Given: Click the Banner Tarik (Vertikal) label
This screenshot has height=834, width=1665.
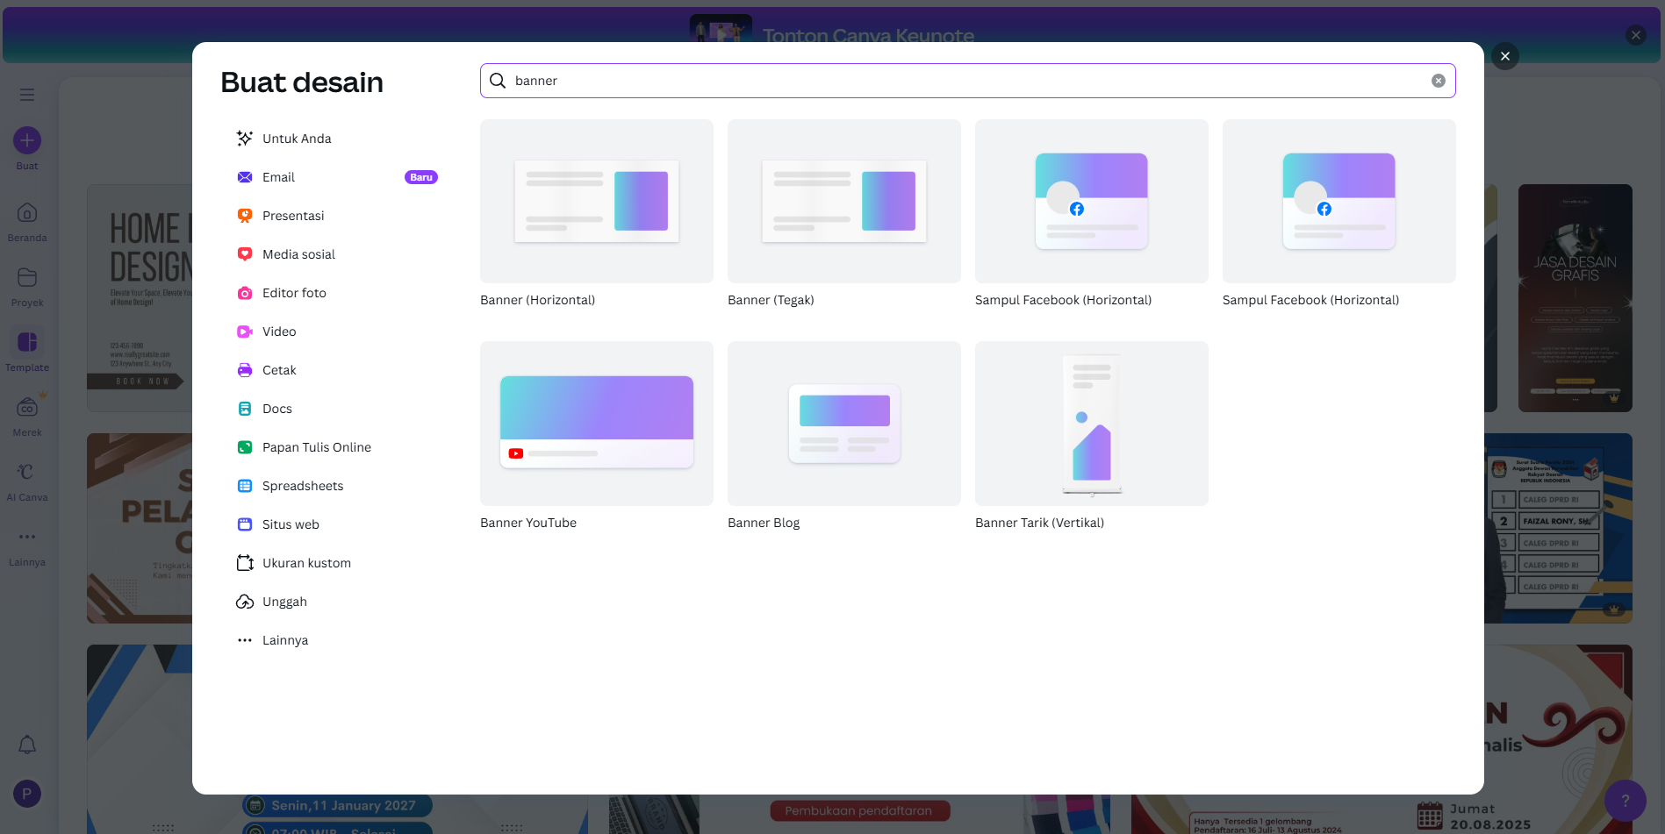Looking at the screenshot, I should 1039,523.
